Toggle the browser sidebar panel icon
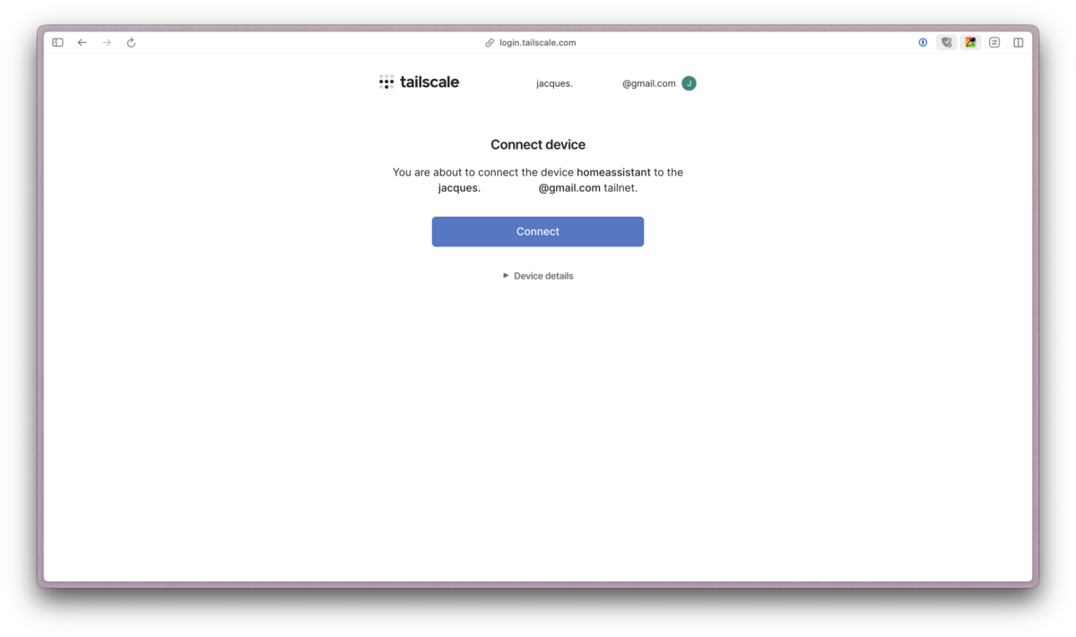Viewport: 1076px width, 637px height. 57,42
